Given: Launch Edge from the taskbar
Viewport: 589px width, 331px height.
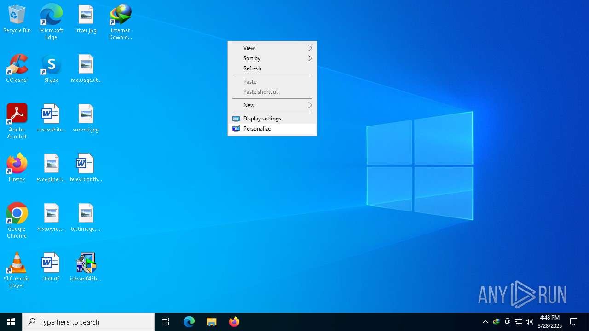Looking at the screenshot, I should pyautogui.click(x=189, y=322).
